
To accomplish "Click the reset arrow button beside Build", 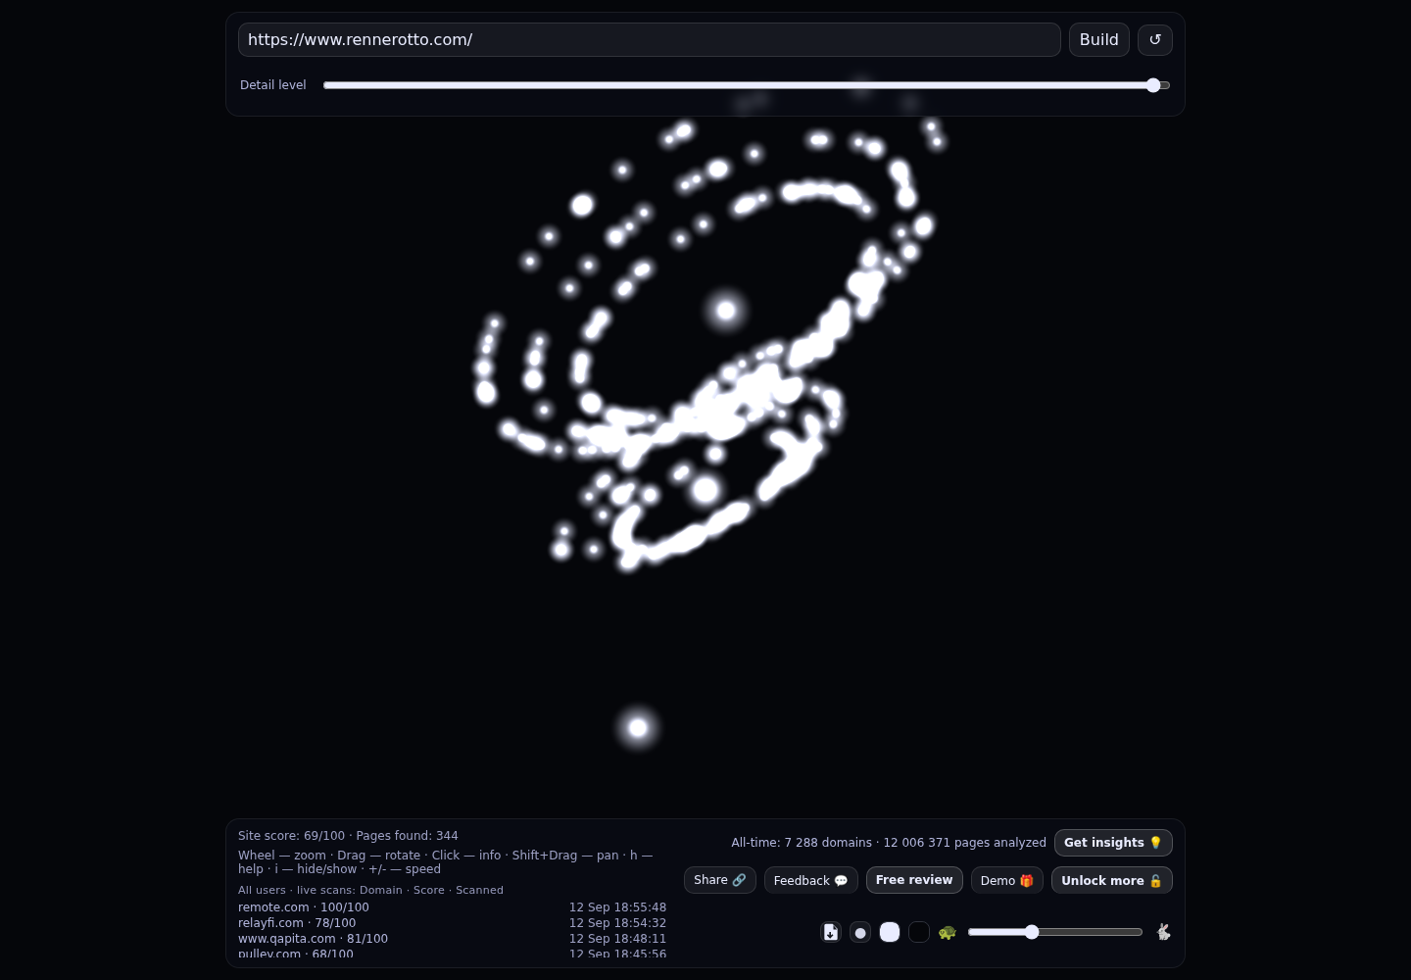I will [1155, 40].
